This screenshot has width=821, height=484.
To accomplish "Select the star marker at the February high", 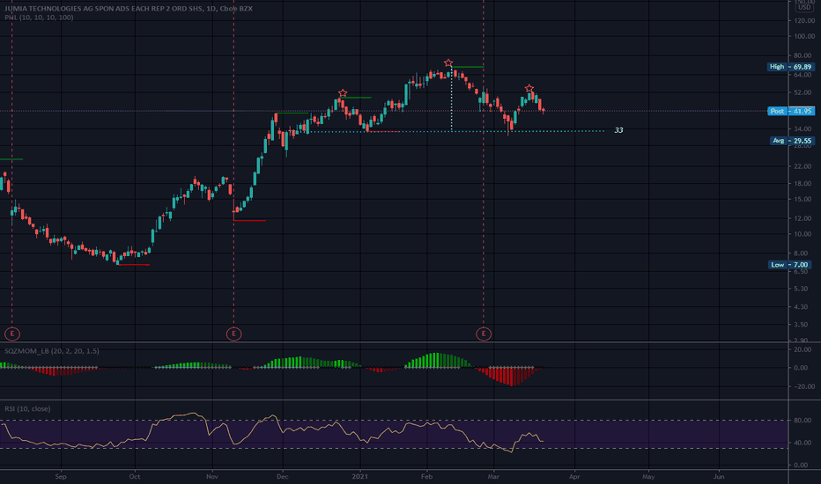I will [448, 62].
